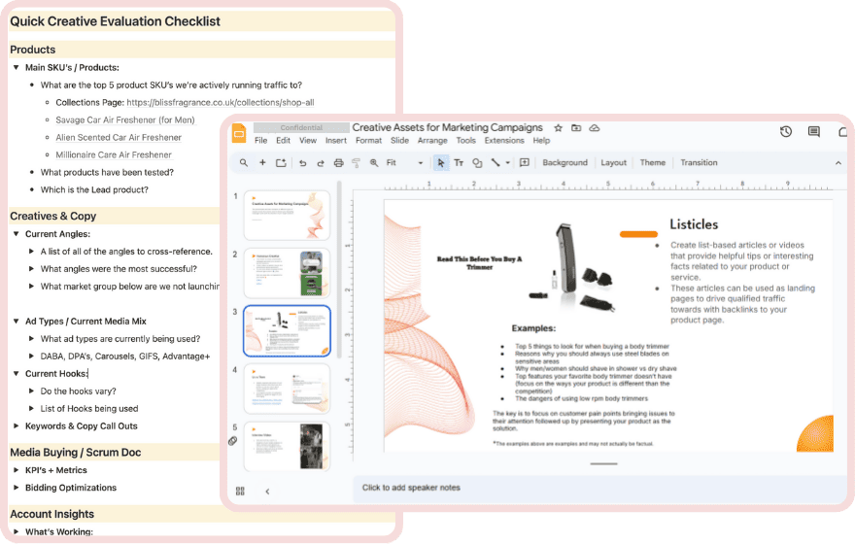Redo the last action in Slides

coord(321,163)
